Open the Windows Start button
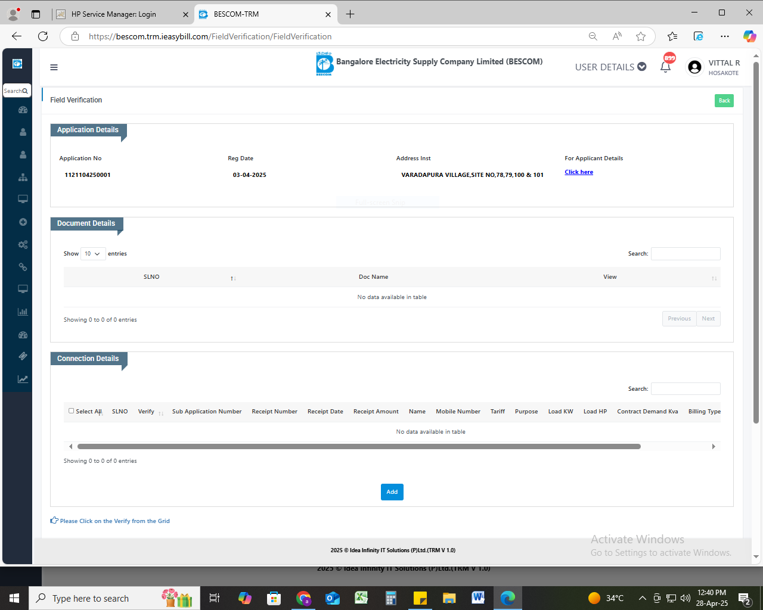Viewport: 763px width, 610px height. (14, 598)
